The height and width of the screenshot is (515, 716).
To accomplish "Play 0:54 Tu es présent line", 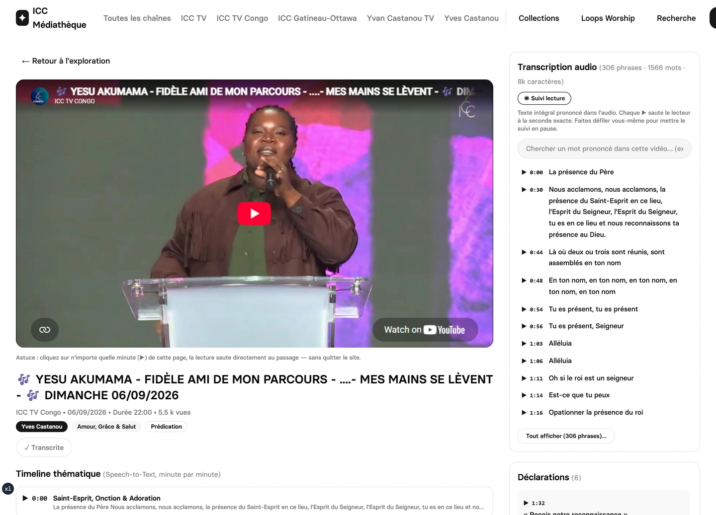I will click(x=604, y=309).
